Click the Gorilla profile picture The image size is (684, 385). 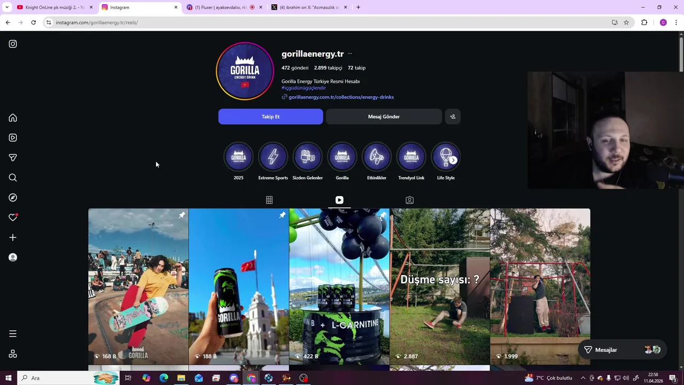245,71
